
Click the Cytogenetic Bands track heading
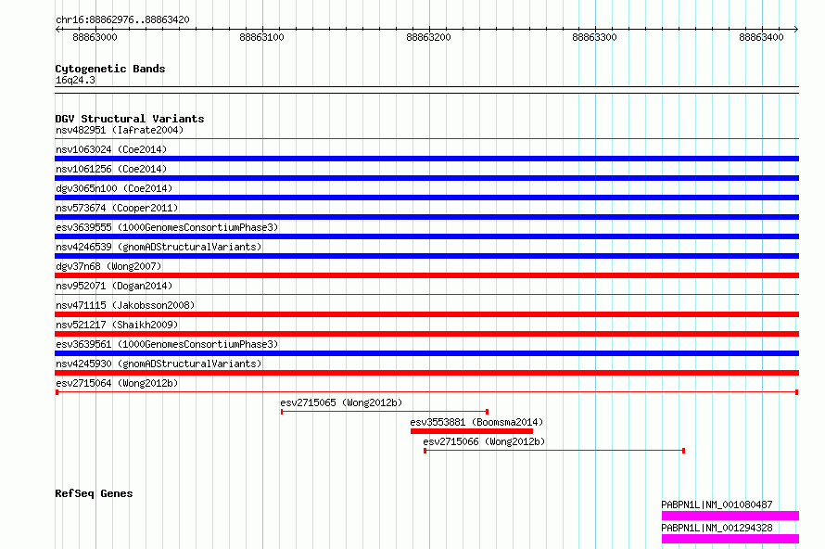coord(110,69)
